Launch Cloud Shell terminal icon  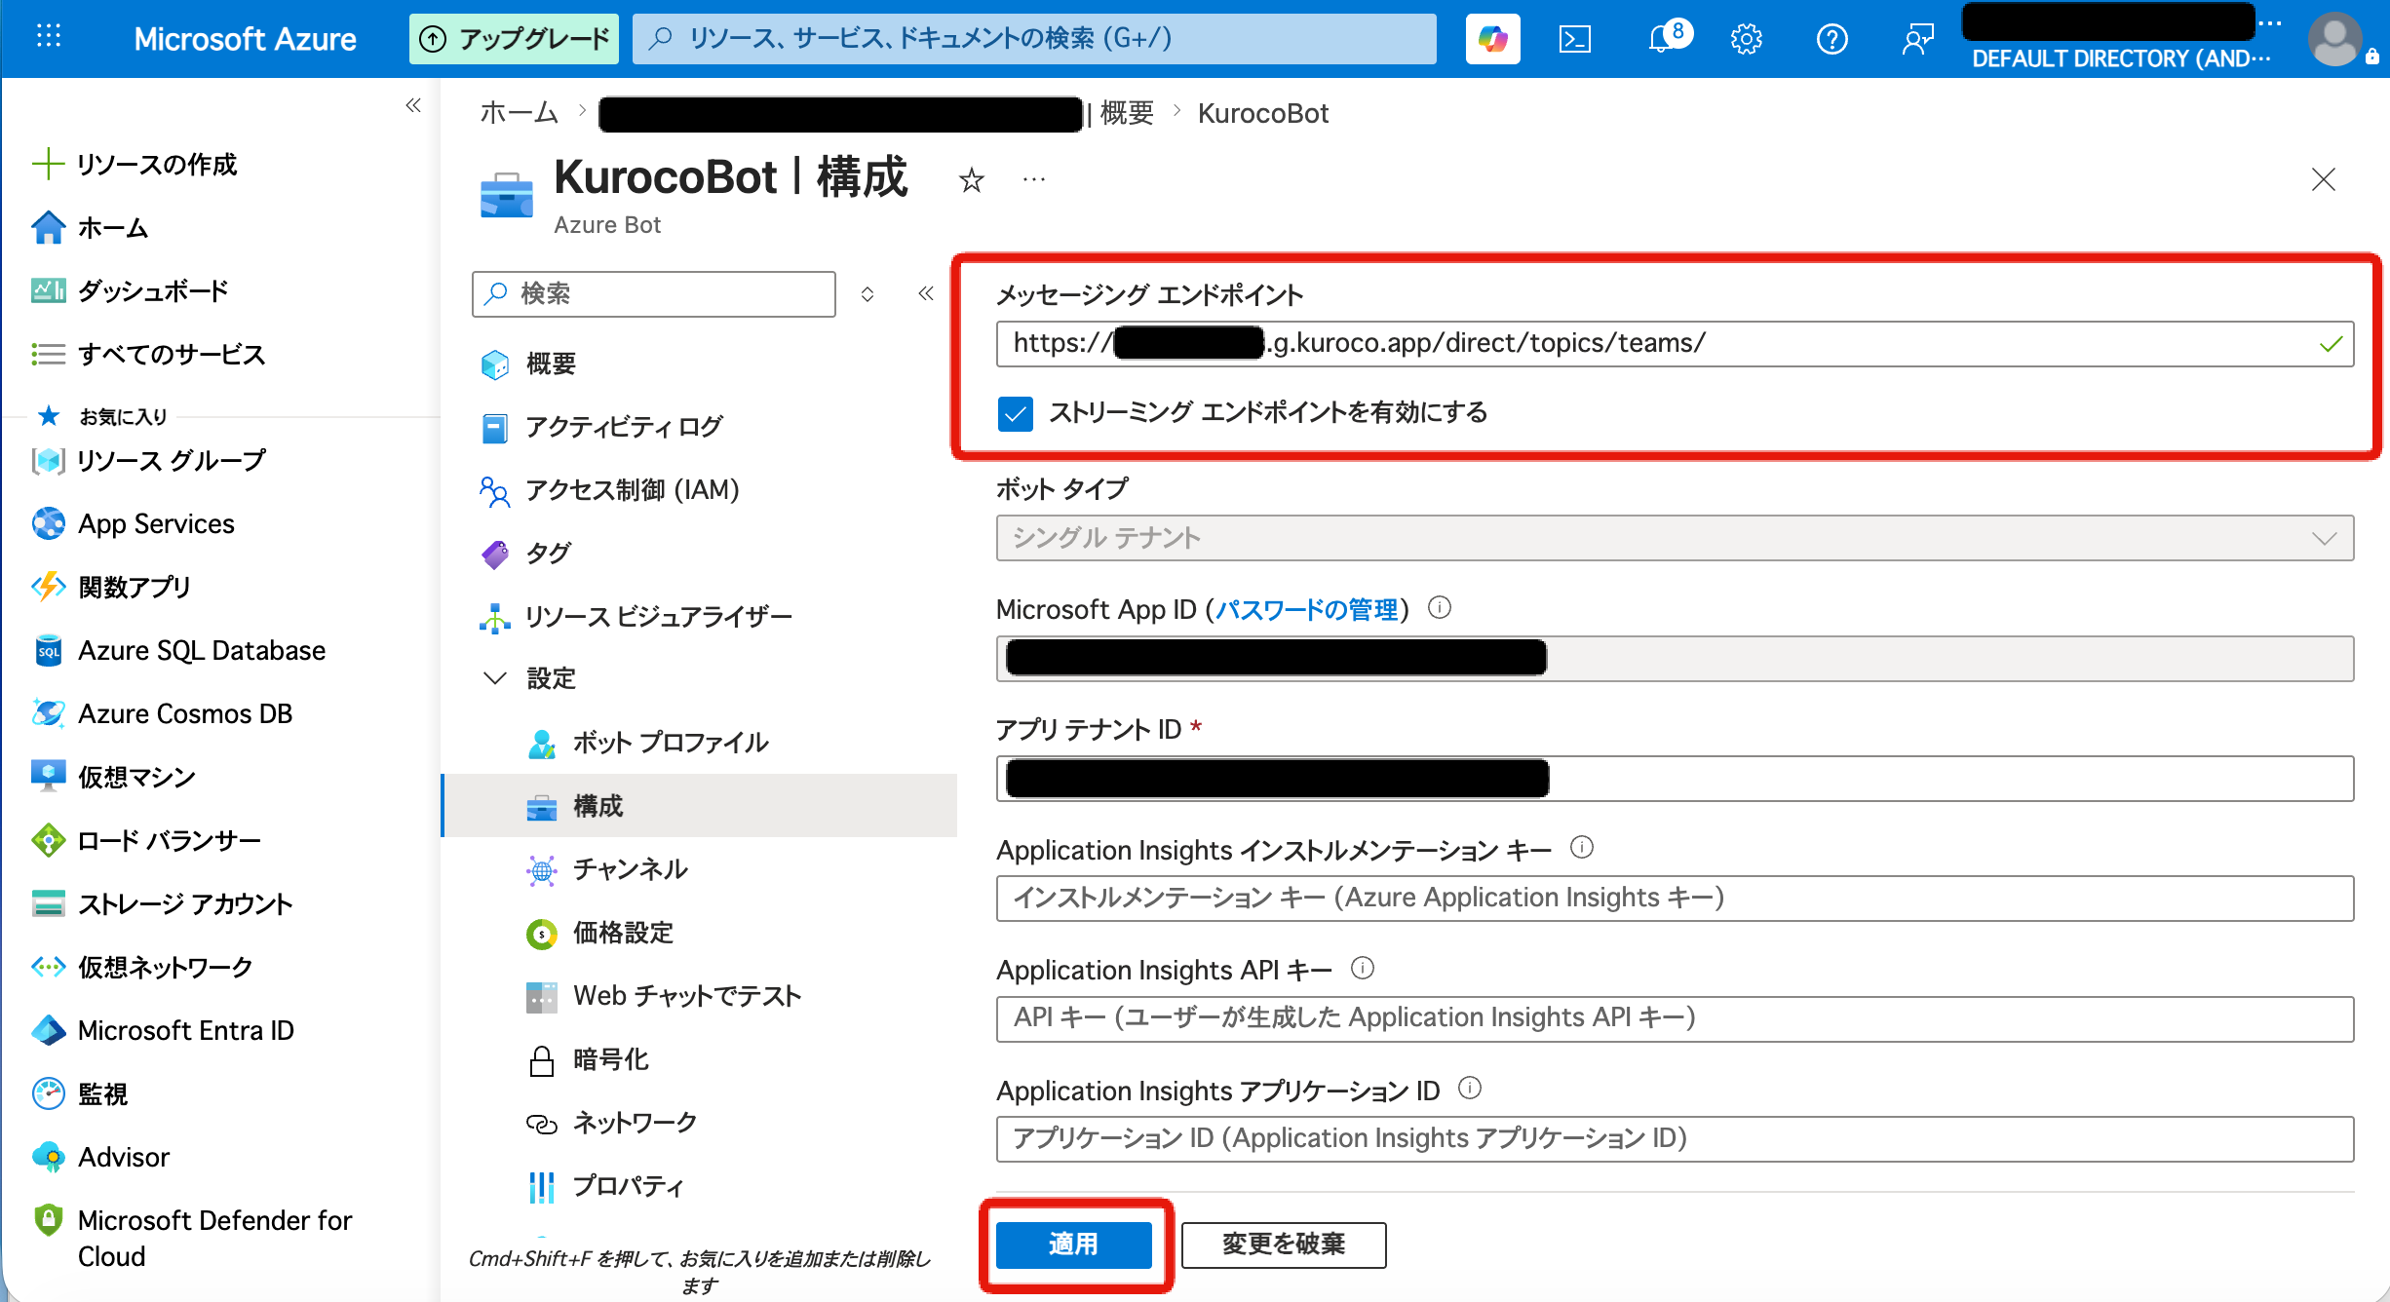pyautogui.click(x=1575, y=39)
